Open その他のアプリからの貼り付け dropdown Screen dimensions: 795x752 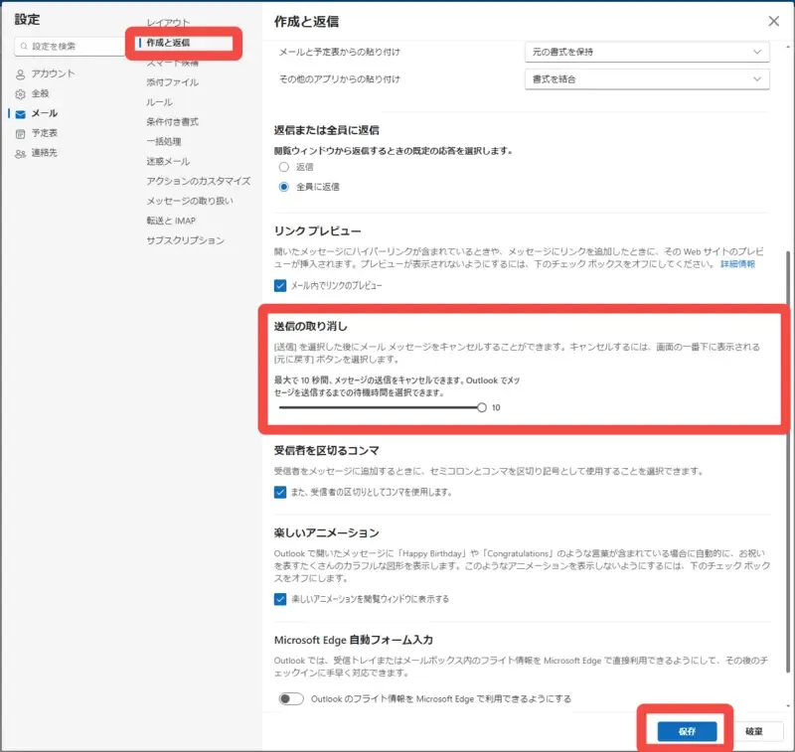(x=647, y=79)
